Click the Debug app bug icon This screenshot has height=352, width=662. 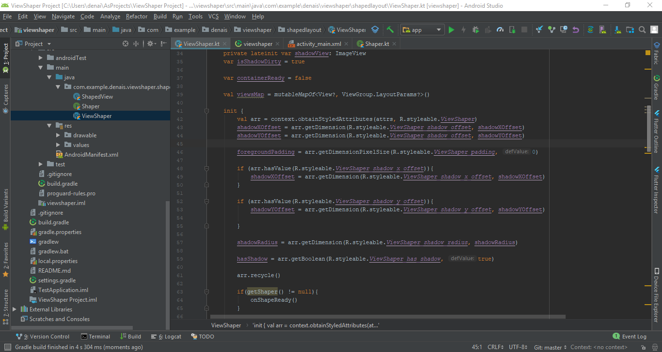tap(475, 30)
